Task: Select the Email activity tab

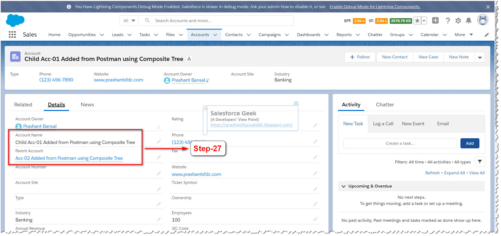Action: (443, 124)
